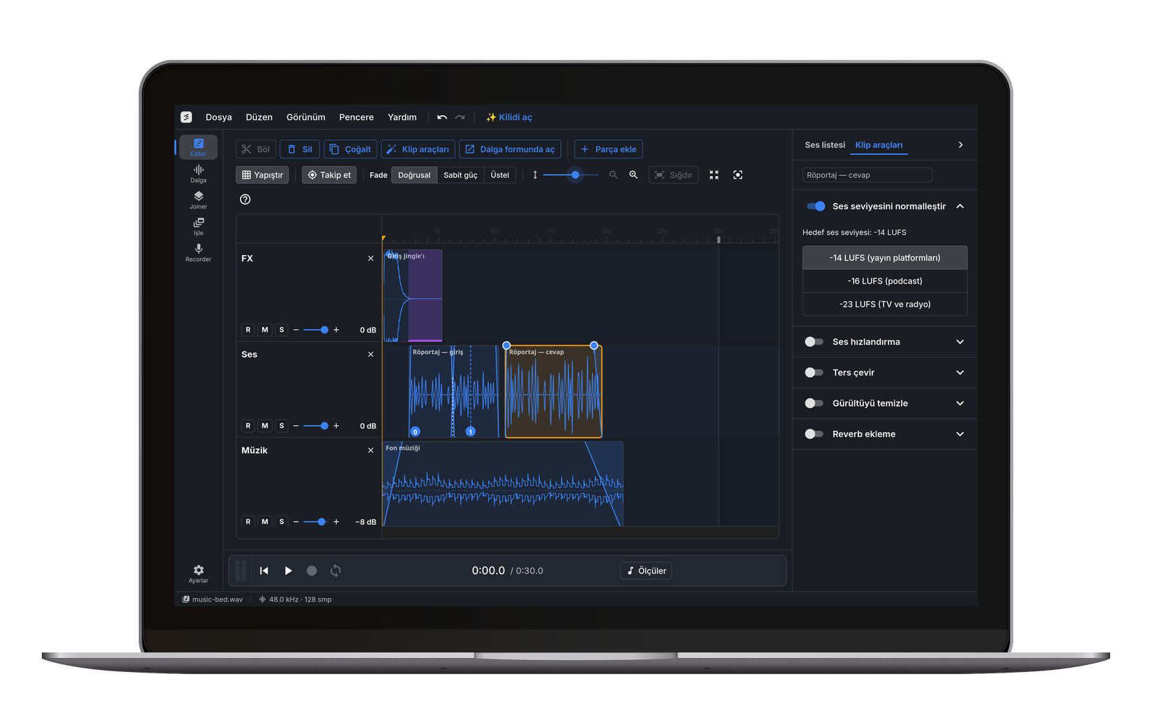The image size is (1152, 711).
Task: Click Parça ekle button
Action: coord(608,149)
